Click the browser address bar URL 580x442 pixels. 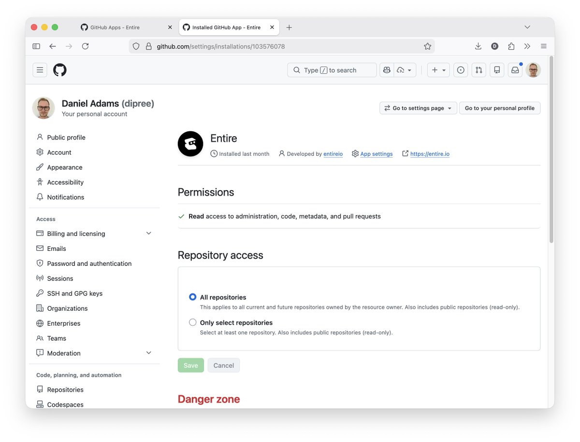tap(221, 46)
